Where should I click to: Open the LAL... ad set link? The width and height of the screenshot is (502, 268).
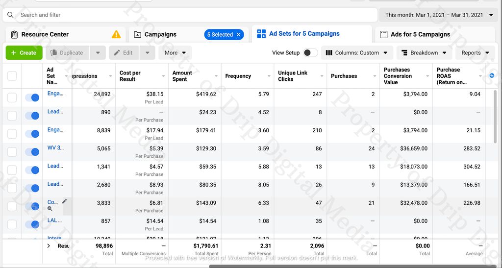point(54,220)
